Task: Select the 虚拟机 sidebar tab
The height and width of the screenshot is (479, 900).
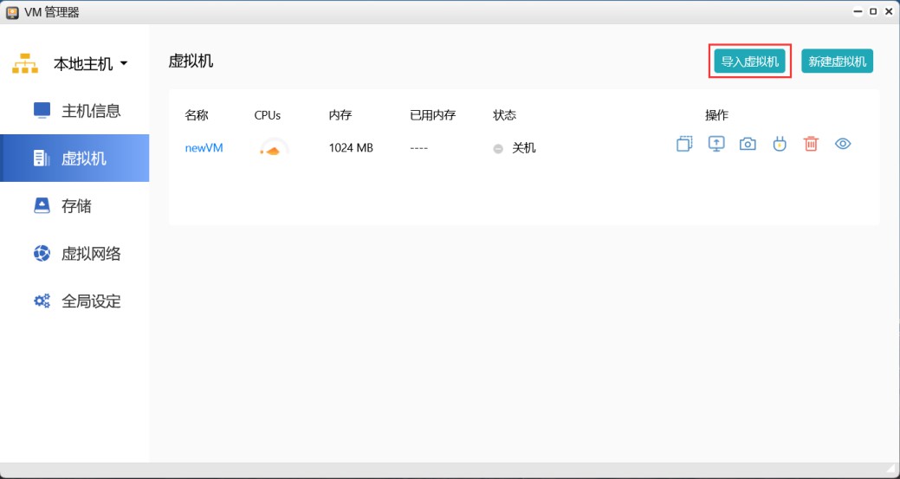Action: (x=83, y=159)
